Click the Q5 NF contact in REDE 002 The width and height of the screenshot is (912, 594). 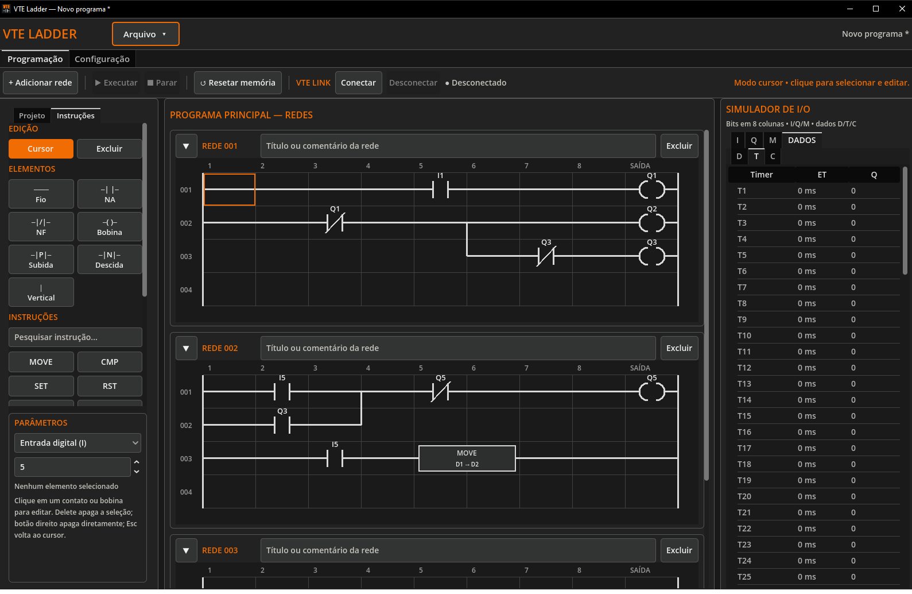click(440, 391)
